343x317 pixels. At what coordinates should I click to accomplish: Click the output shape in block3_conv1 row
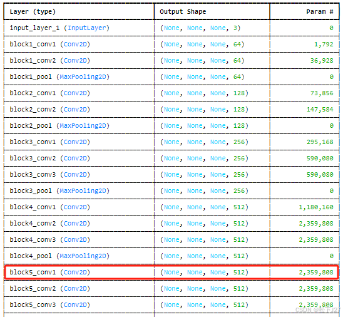click(204, 142)
